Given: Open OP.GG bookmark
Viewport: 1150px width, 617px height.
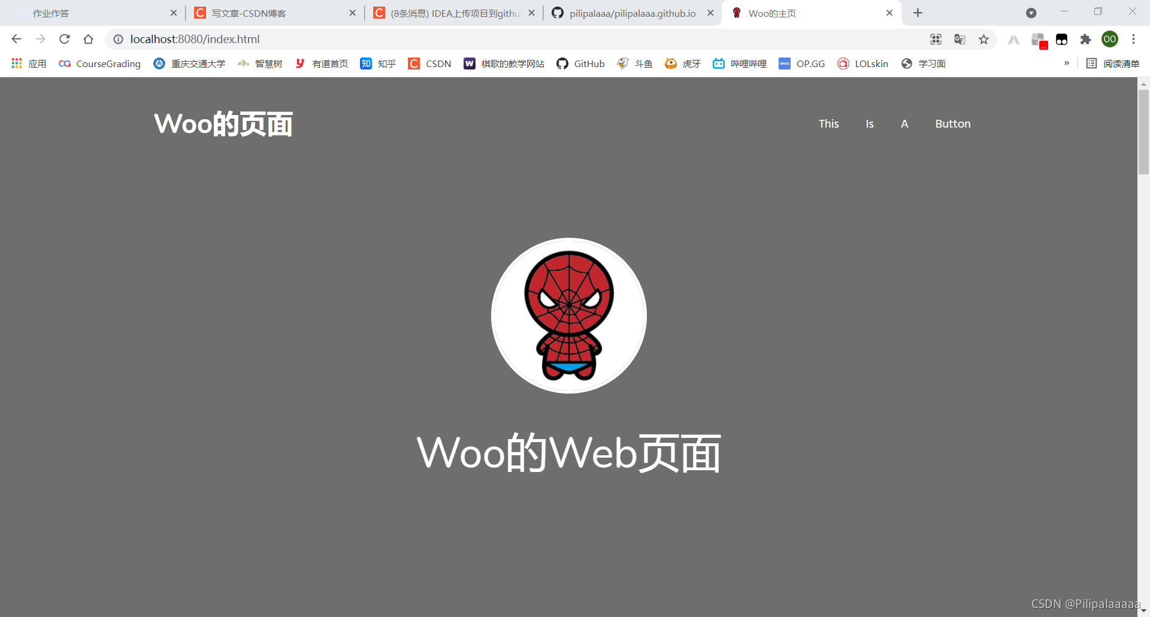Looking at the screenshot, I should point(801,63).
